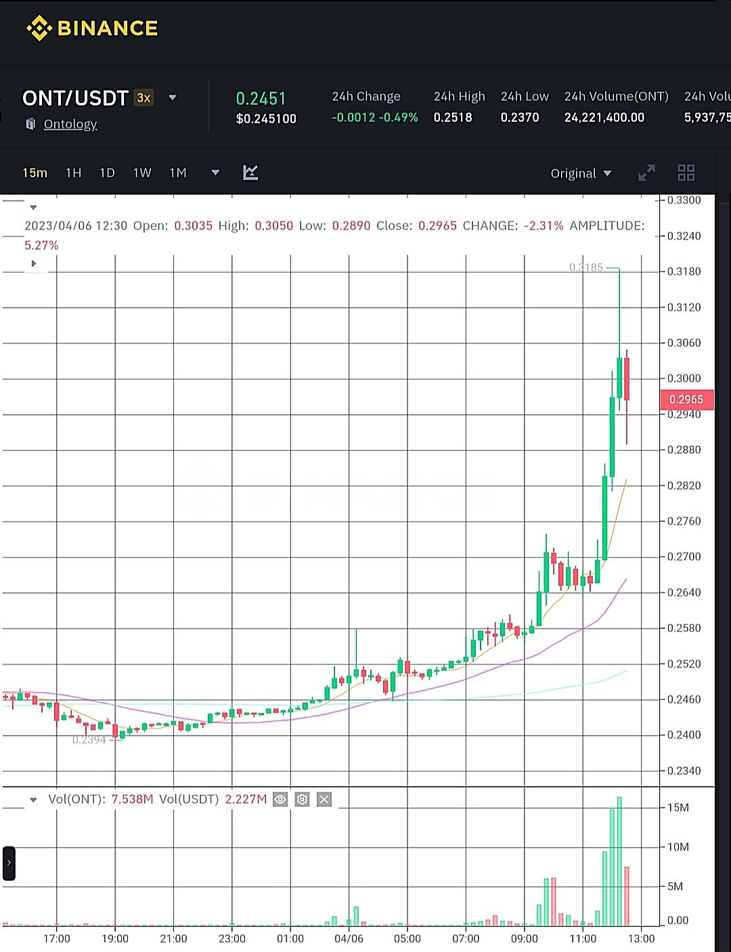Open the technical indicators chart icon
This screenshot has height=952, width=731.
250,173
